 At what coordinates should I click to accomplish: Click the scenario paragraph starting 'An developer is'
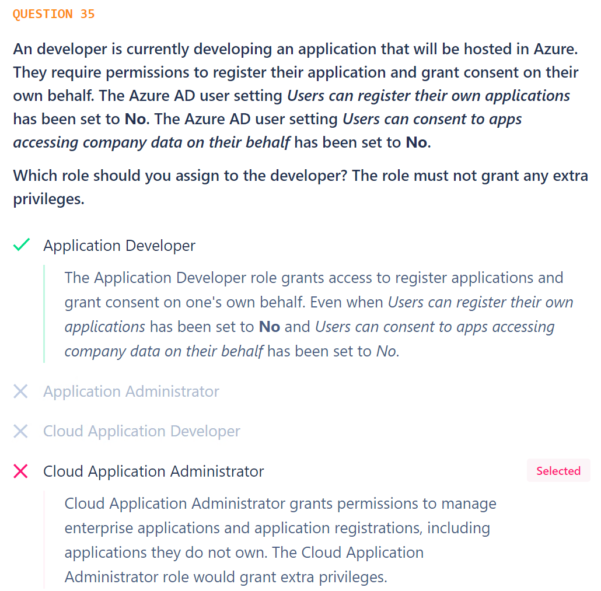(296, 96)
